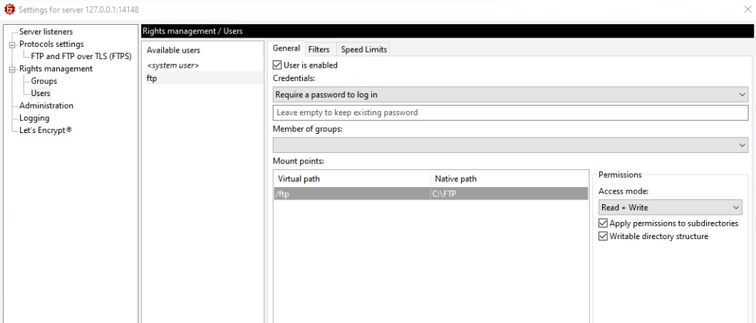Toggle Apply permissions to subdirectories
This screenshot has width=756, height=323.
pos(604,223)
